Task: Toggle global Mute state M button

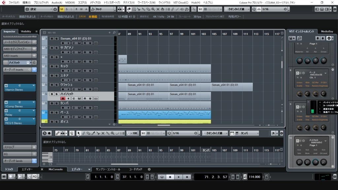Action: pyautogui.click(x=62, y=9)
